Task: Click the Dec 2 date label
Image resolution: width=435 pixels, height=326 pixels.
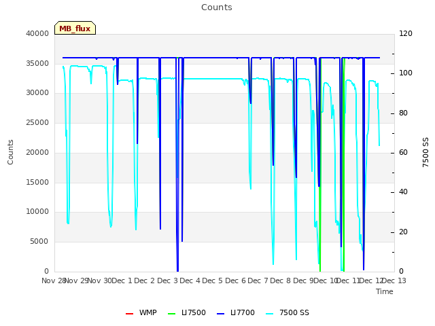Action: (145, 280)
